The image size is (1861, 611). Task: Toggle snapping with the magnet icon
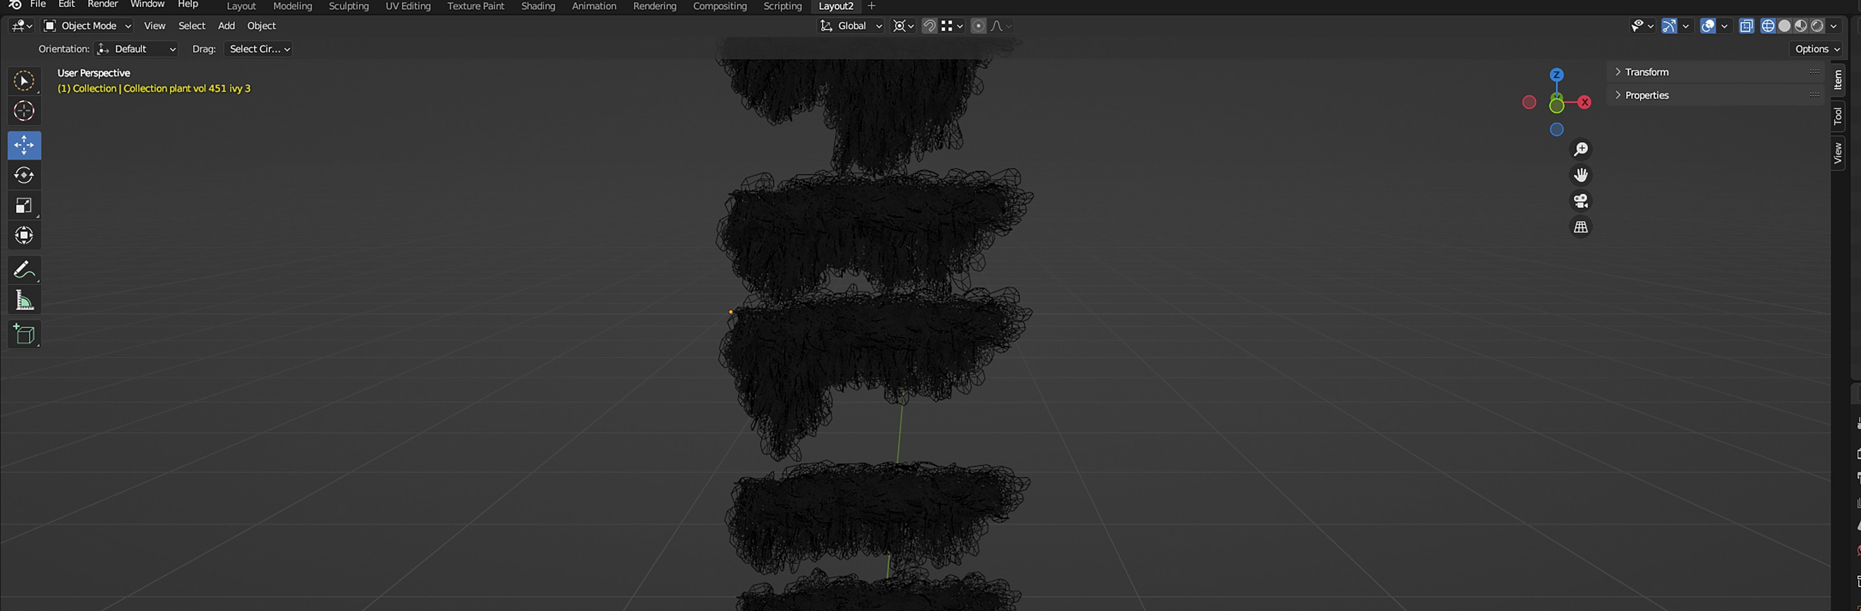tap(930, 26)
